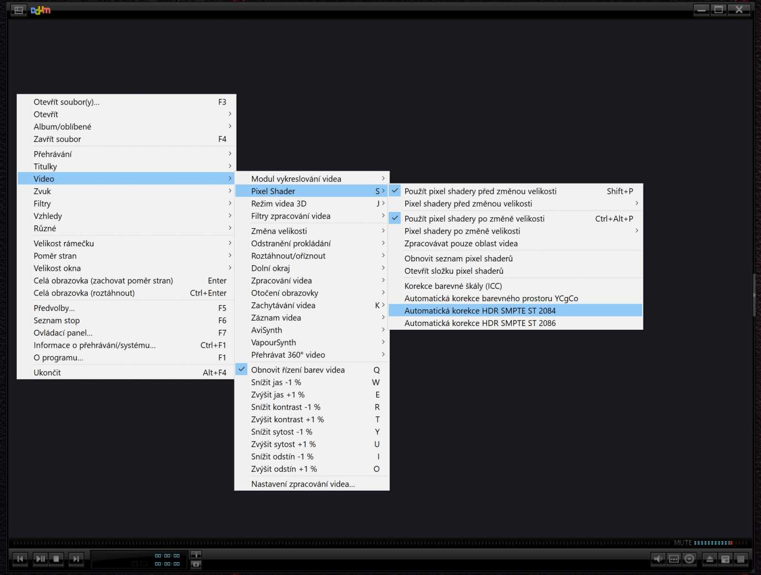Click 'Snížit odstín -1 %'
The width and height of the screenshot is (761, 575).
click(312, 456)
